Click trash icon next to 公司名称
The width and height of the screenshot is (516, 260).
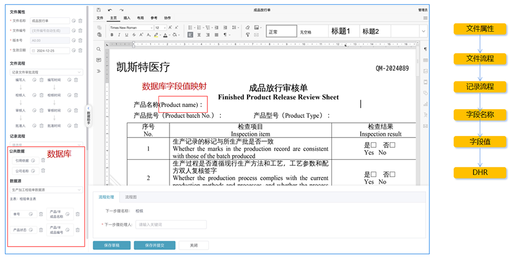pyautogui.click(x=43, y=170)
